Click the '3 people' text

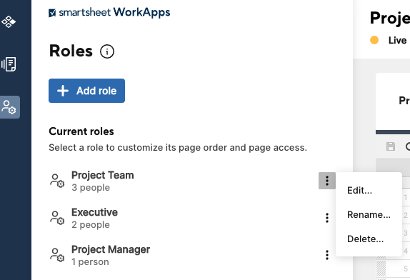coord(91,187)
